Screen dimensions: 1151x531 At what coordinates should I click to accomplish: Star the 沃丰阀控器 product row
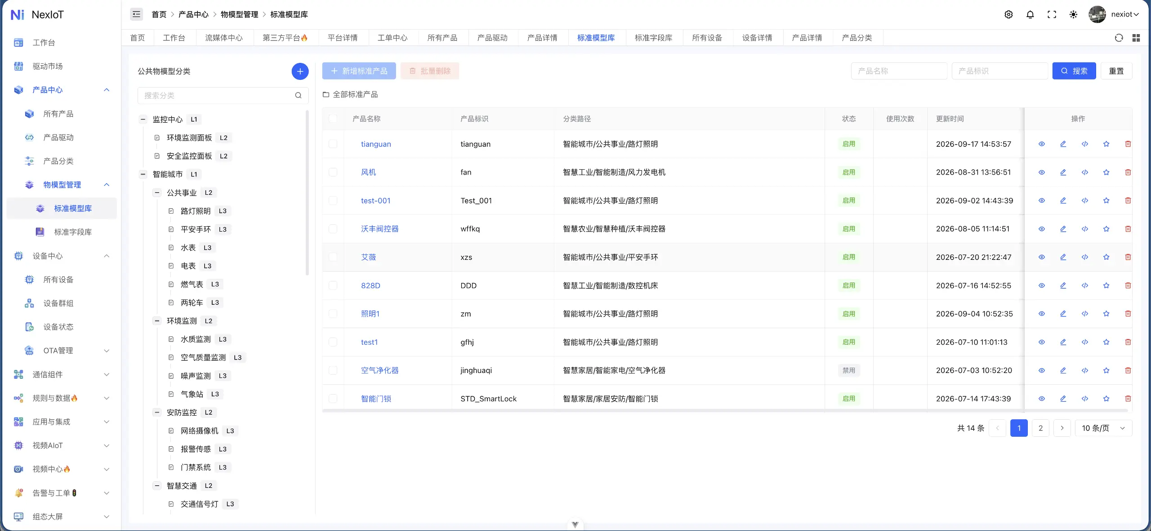pos(1106,229)
